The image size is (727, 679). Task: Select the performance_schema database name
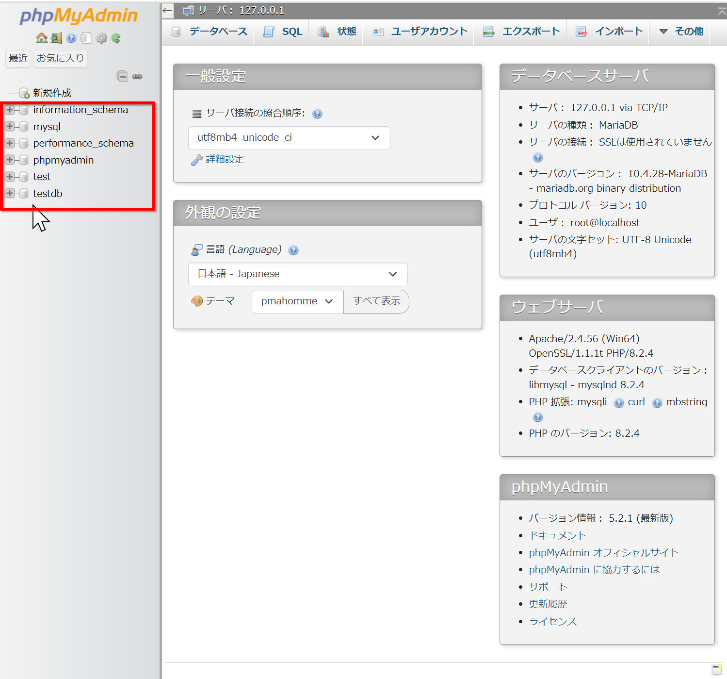click(83, 143)
